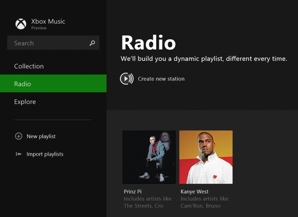Go to the Explore section
The width and height of the screenshot is (298, 217).
click(x=25, y=102)
